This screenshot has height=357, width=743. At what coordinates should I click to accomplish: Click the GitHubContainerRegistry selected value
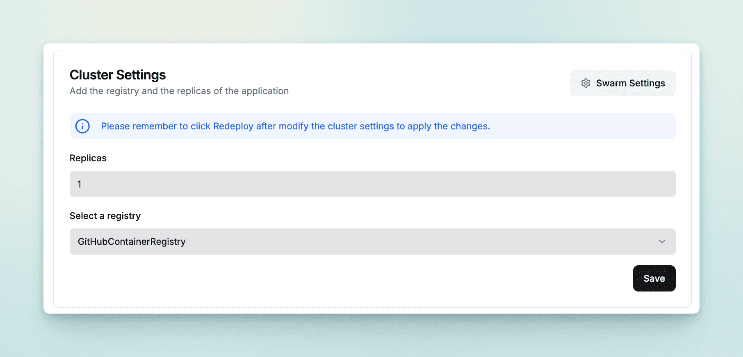point(132,242)
